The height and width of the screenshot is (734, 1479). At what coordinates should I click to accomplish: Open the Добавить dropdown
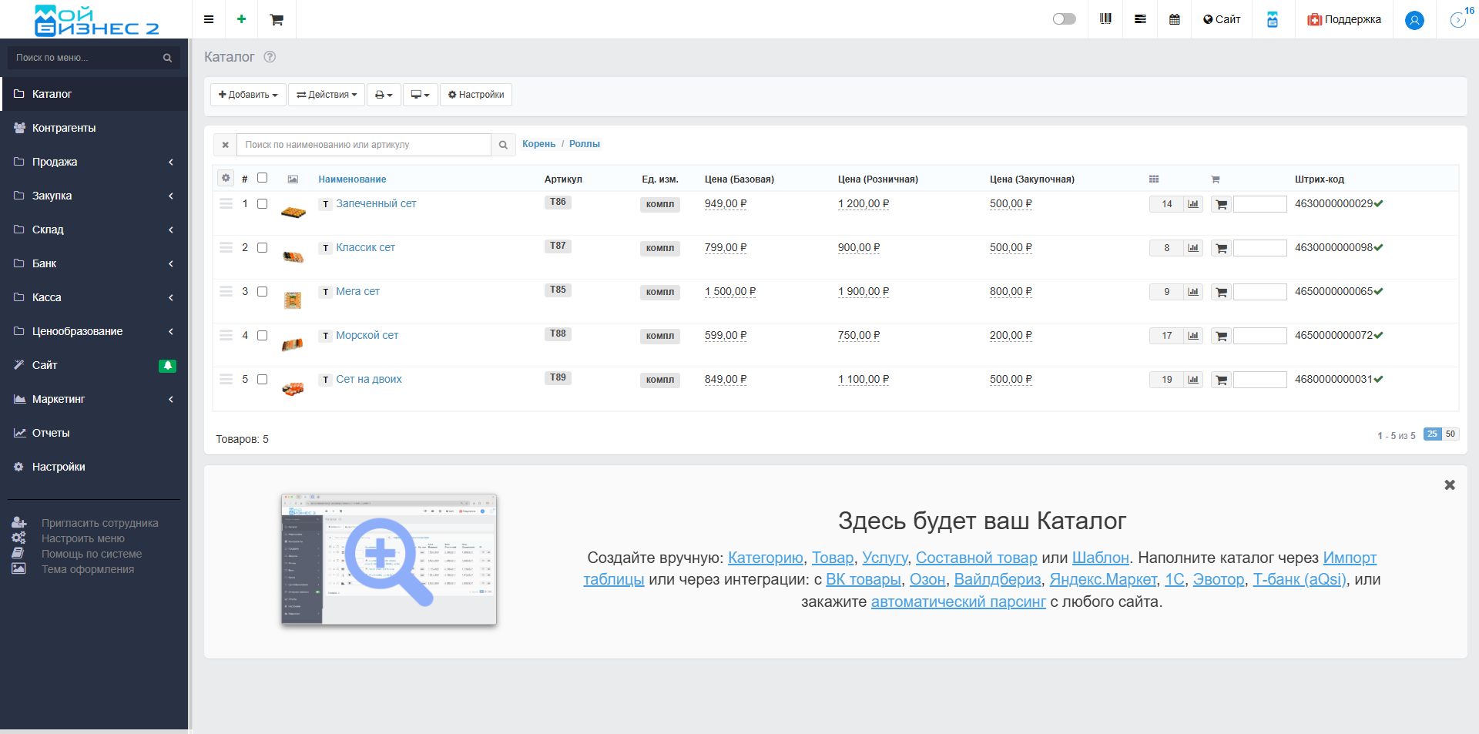coord(248,95)
